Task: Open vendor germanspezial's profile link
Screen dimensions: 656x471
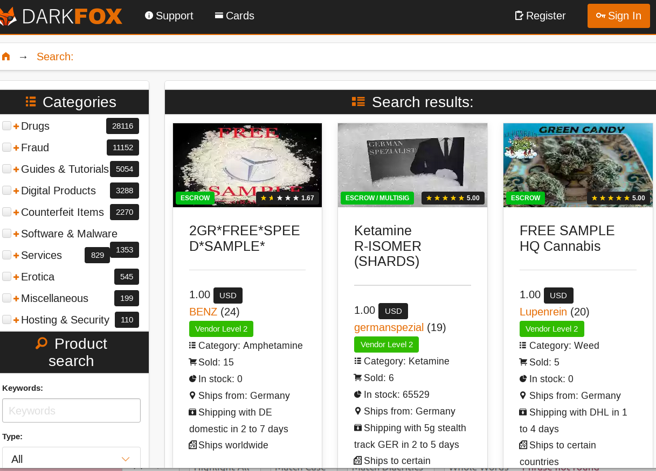Action: click(388, 327)
